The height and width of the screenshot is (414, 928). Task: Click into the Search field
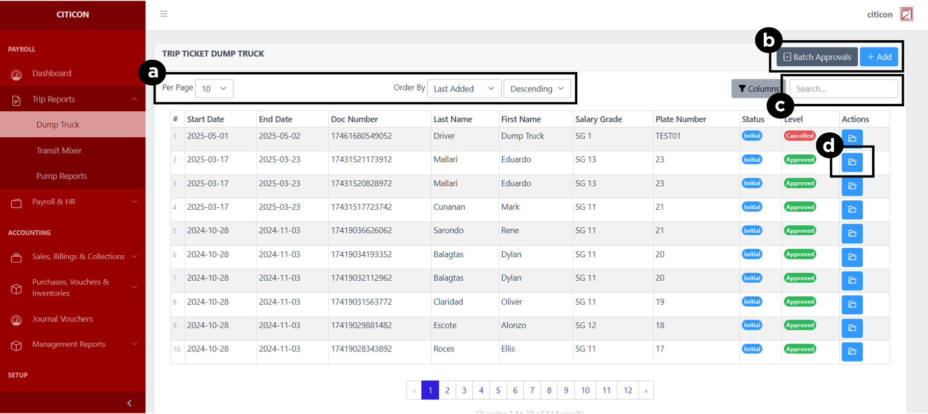point(843,89)
